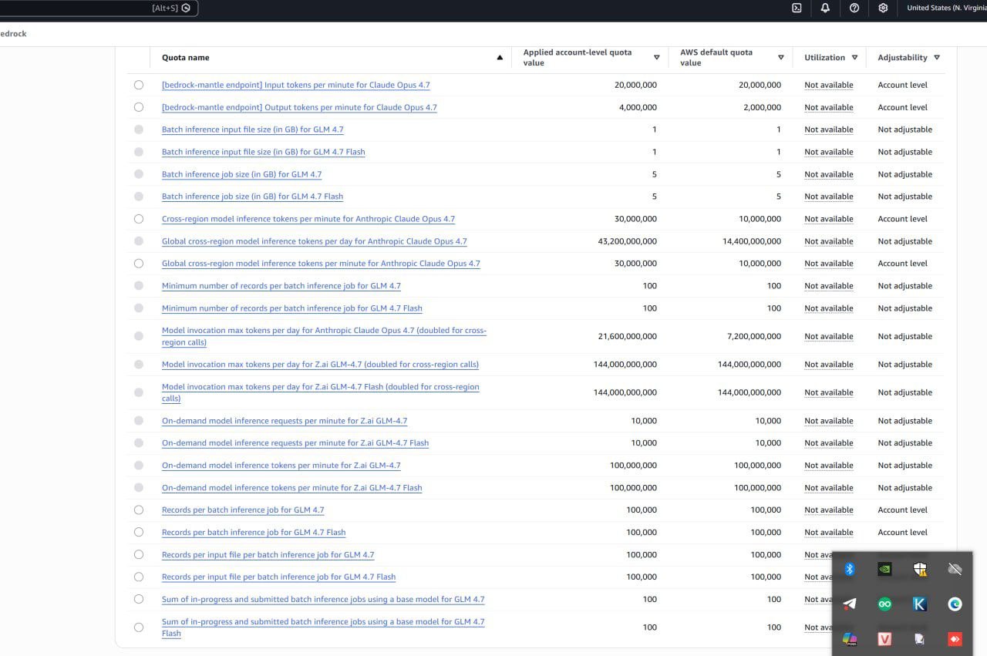Open the Microsoft Edge tray icon
987x656 pixels.
pyautogui.click(x=955, y=604)
